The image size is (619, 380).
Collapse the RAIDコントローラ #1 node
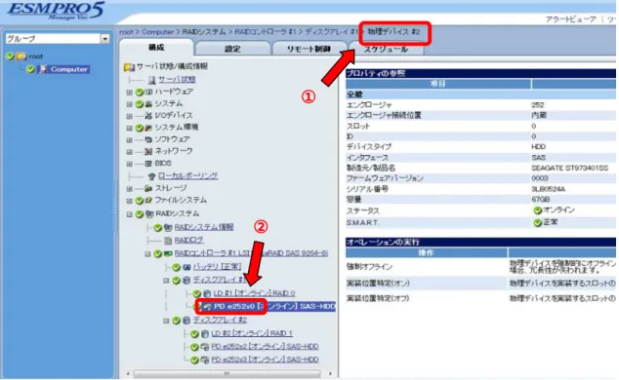(147, 254)
